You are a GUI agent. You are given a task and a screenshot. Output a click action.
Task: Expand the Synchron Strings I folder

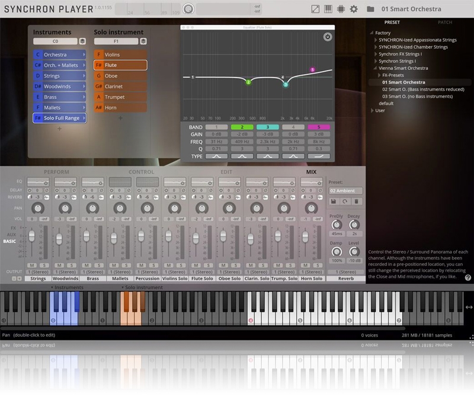tap(376, 61)
